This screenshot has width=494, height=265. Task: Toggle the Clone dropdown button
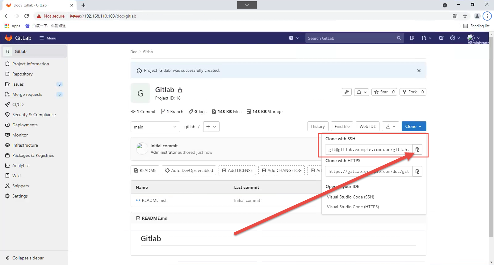(x=414, y=126)
